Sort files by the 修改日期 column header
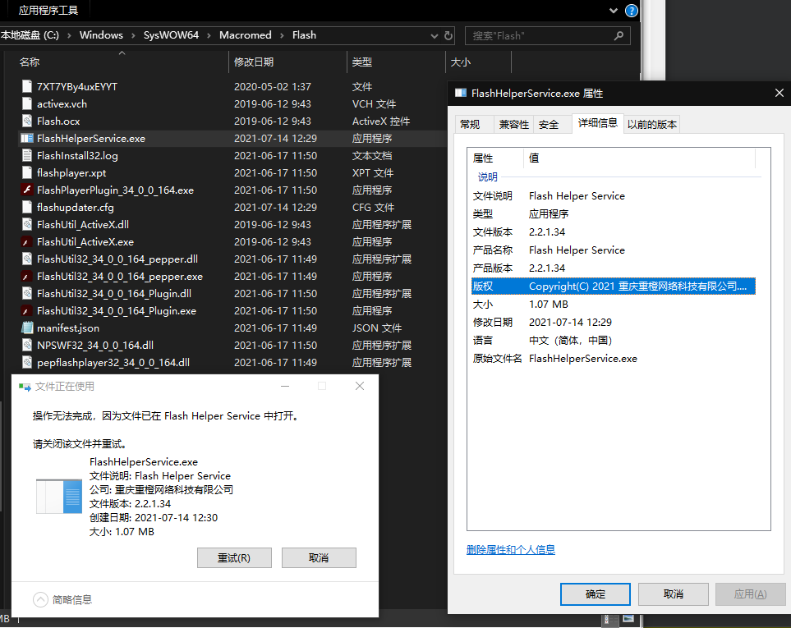The height and width of the screenshot is (628, 791). click(254, 62)
